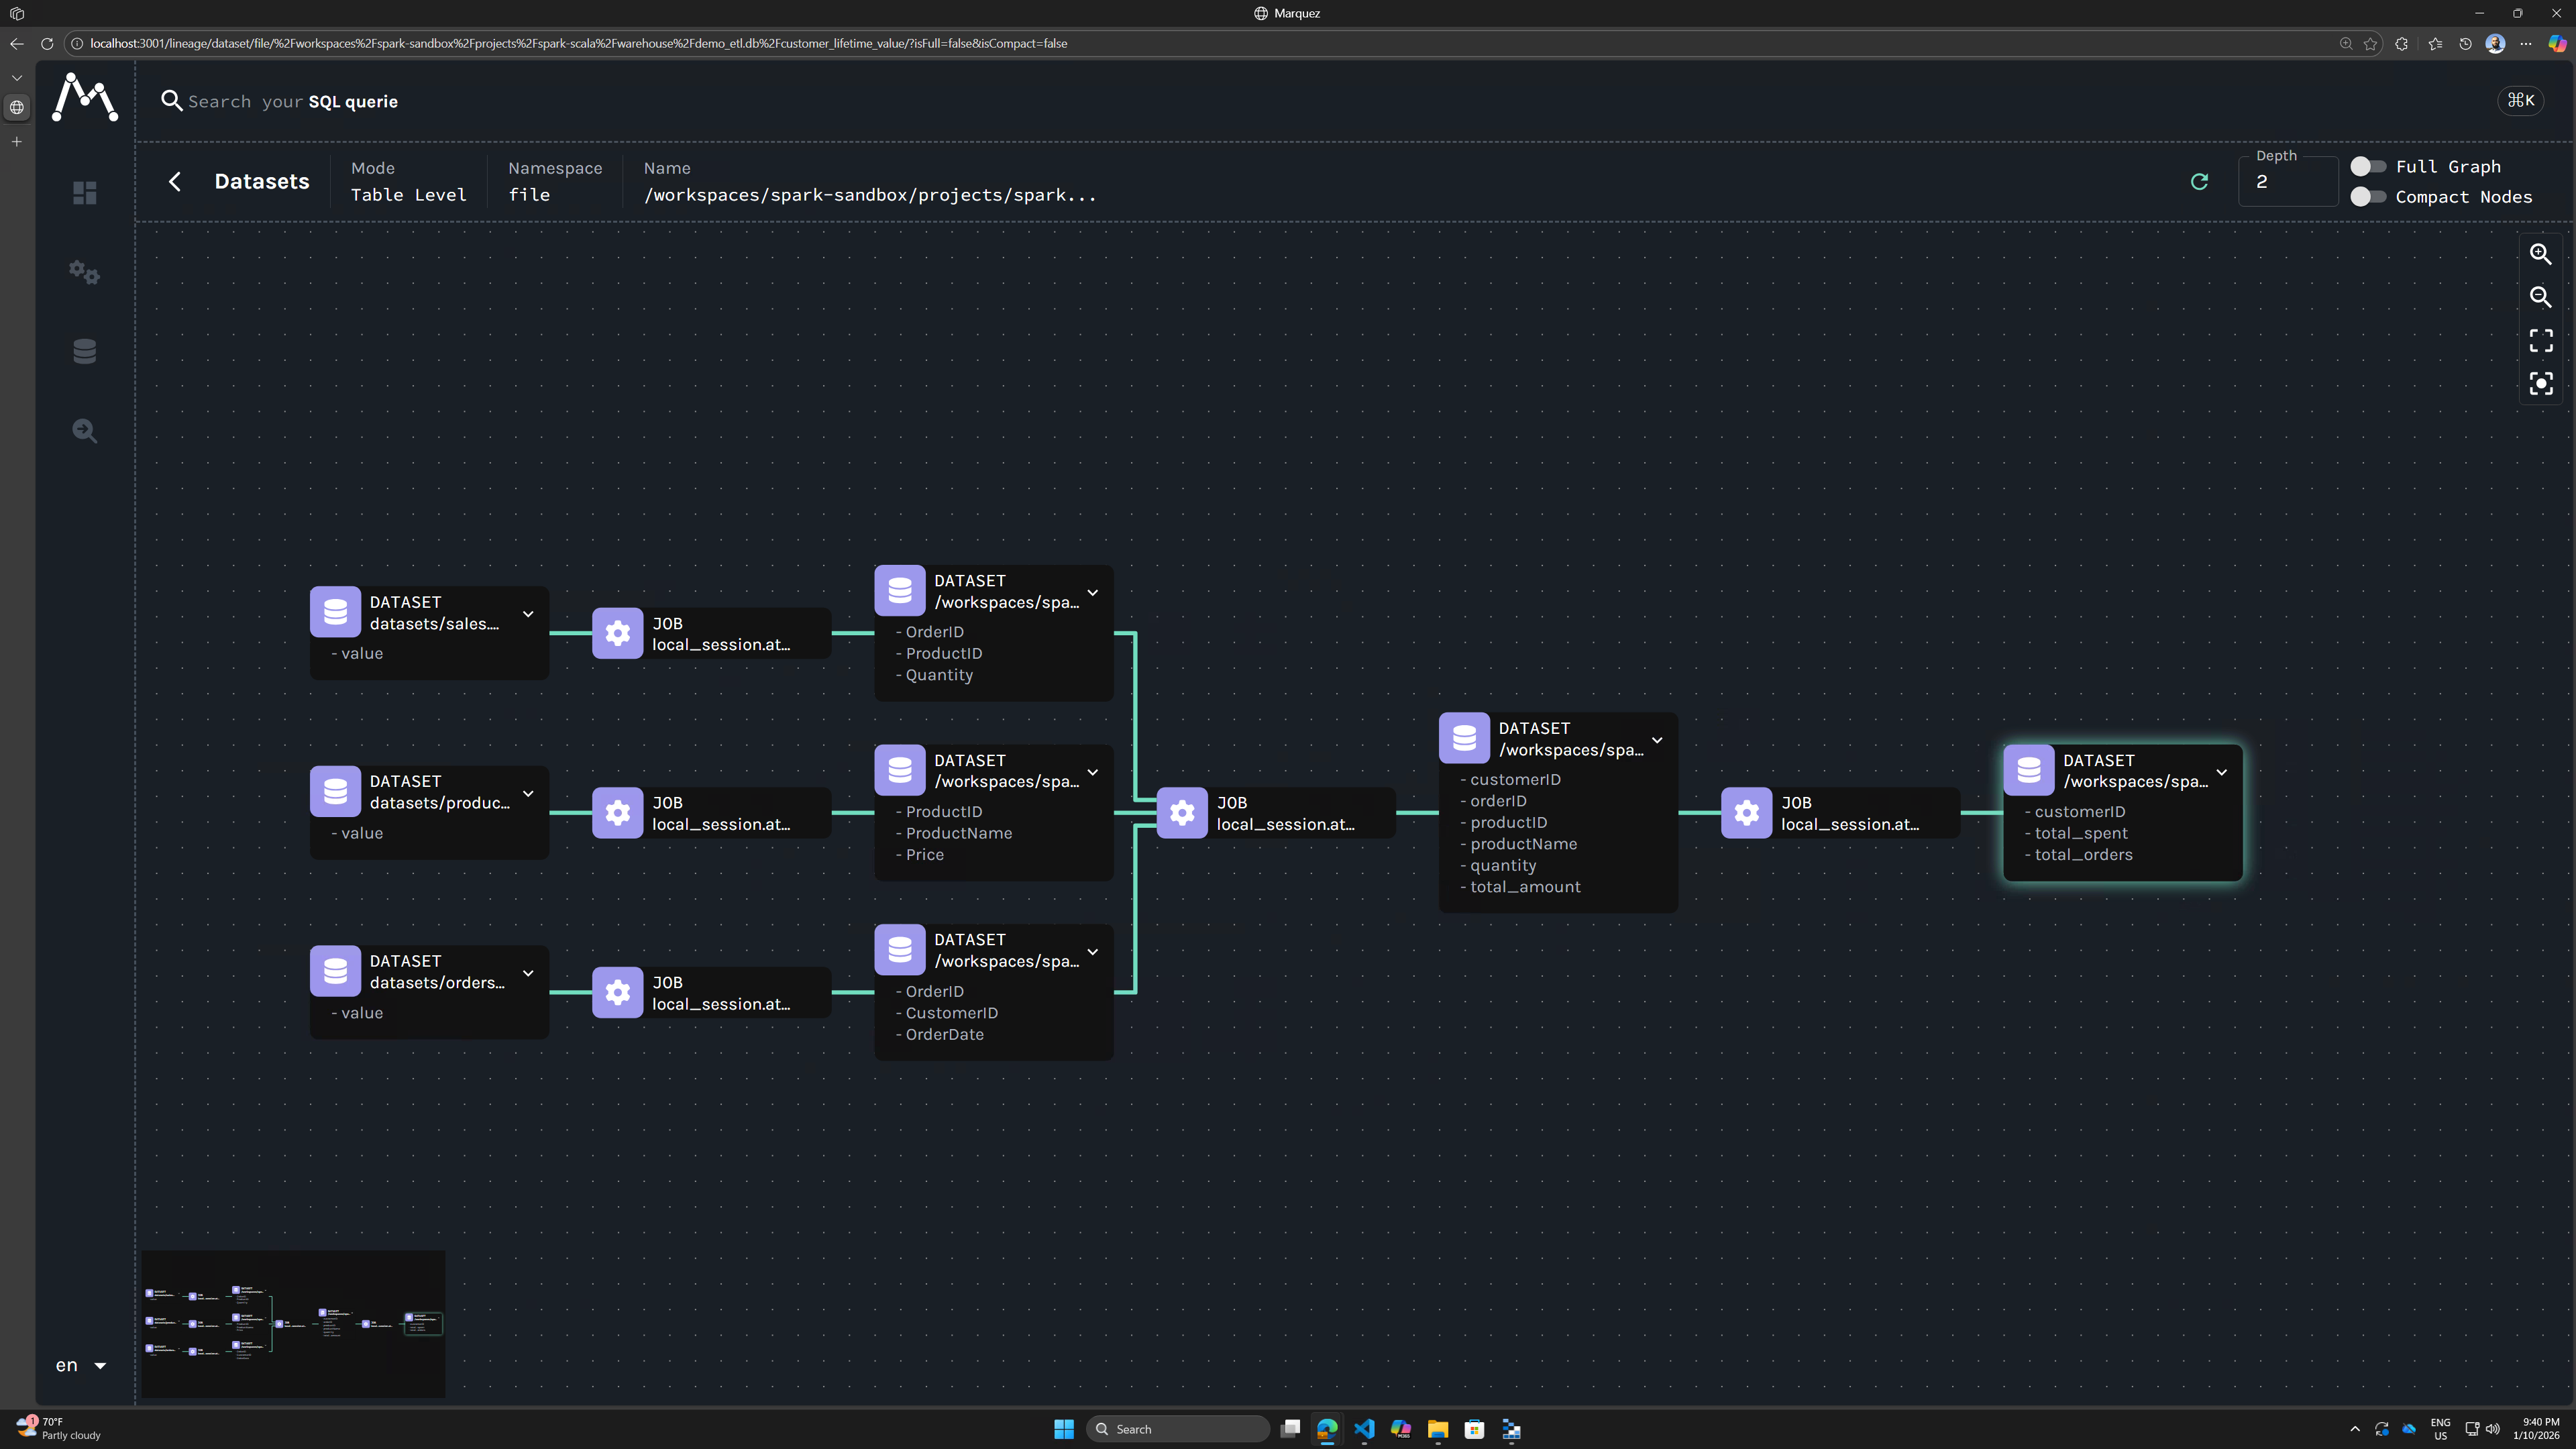Go back using the Datasets back arrow

pos(175,181)
